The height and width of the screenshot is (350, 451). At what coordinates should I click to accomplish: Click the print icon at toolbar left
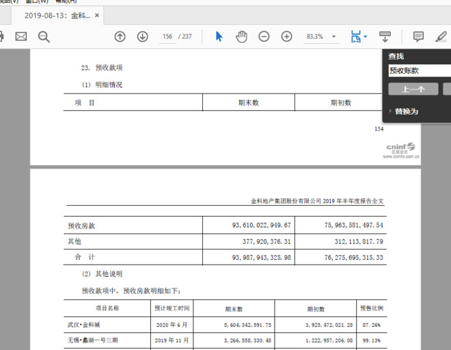(1, 36)
